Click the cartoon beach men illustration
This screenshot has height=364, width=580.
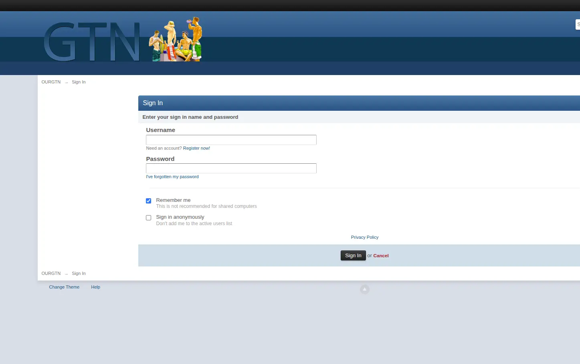[x=176, y=39]
